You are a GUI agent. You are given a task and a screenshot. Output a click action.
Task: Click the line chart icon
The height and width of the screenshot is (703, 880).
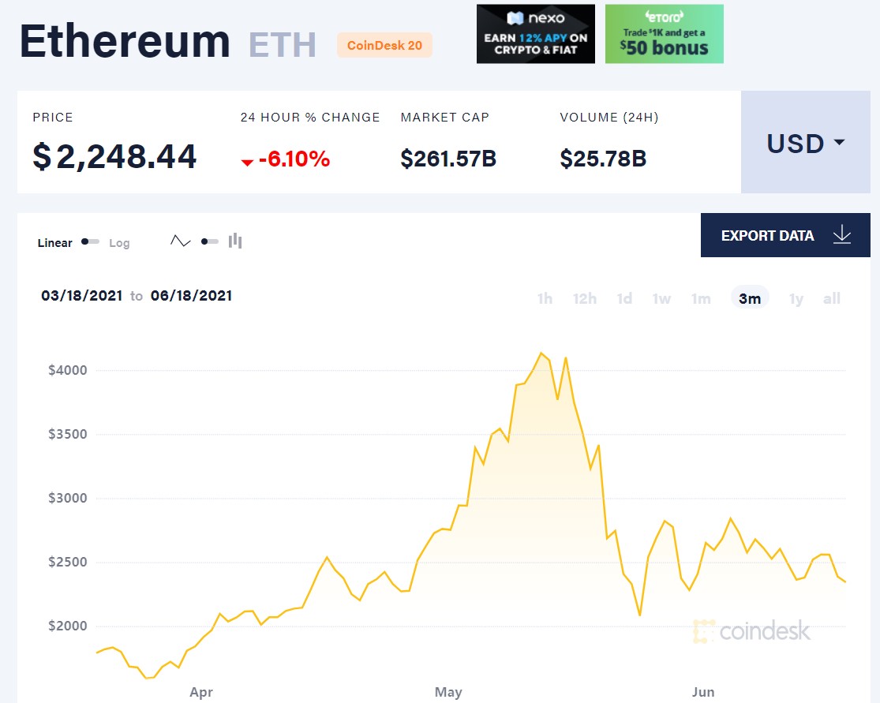point(181,241)
